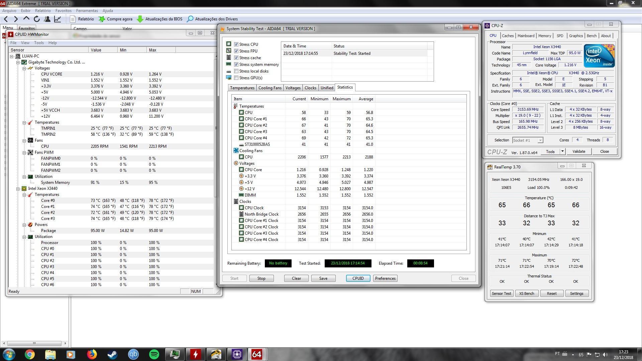Open CPU-Z Caches tab
The width and height of the screenshot is (642, 361).
(508, 36)
